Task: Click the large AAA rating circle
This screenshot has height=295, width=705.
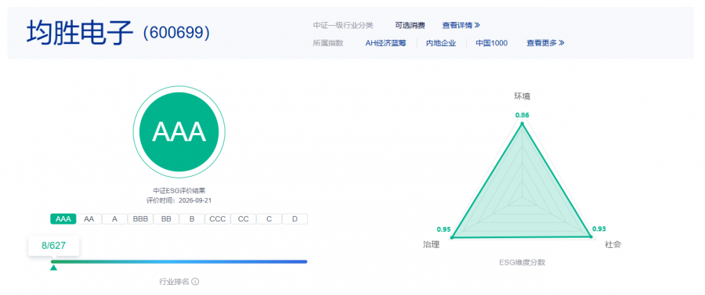Action: [x=179, y=132]
